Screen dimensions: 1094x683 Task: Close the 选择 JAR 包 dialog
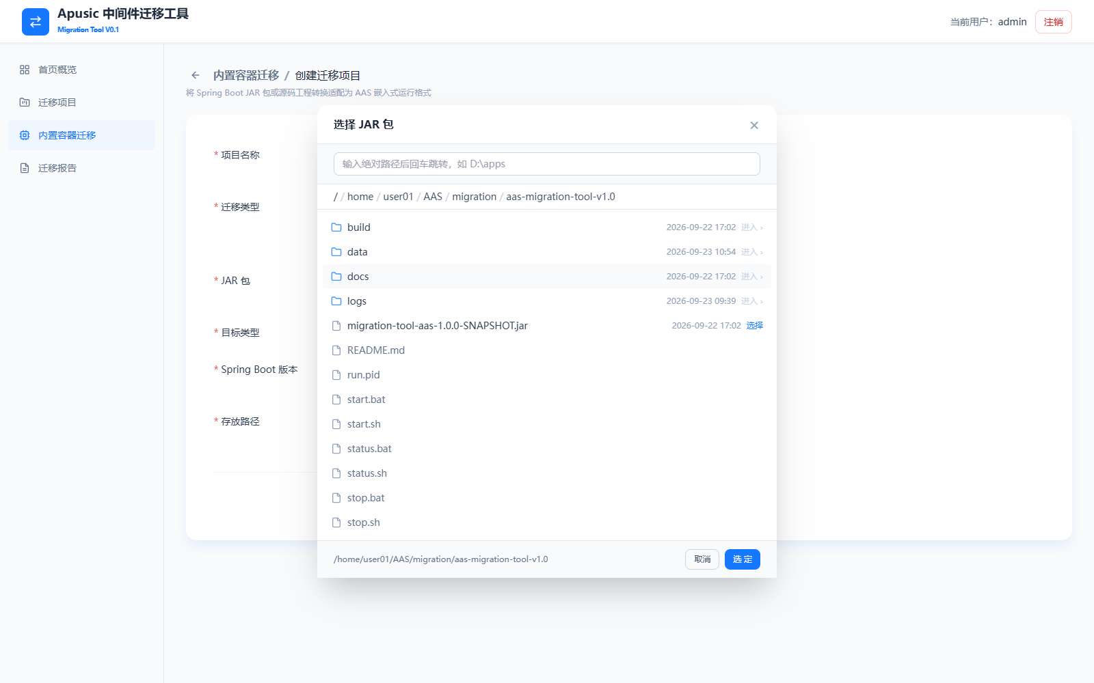tap(754, 125)
